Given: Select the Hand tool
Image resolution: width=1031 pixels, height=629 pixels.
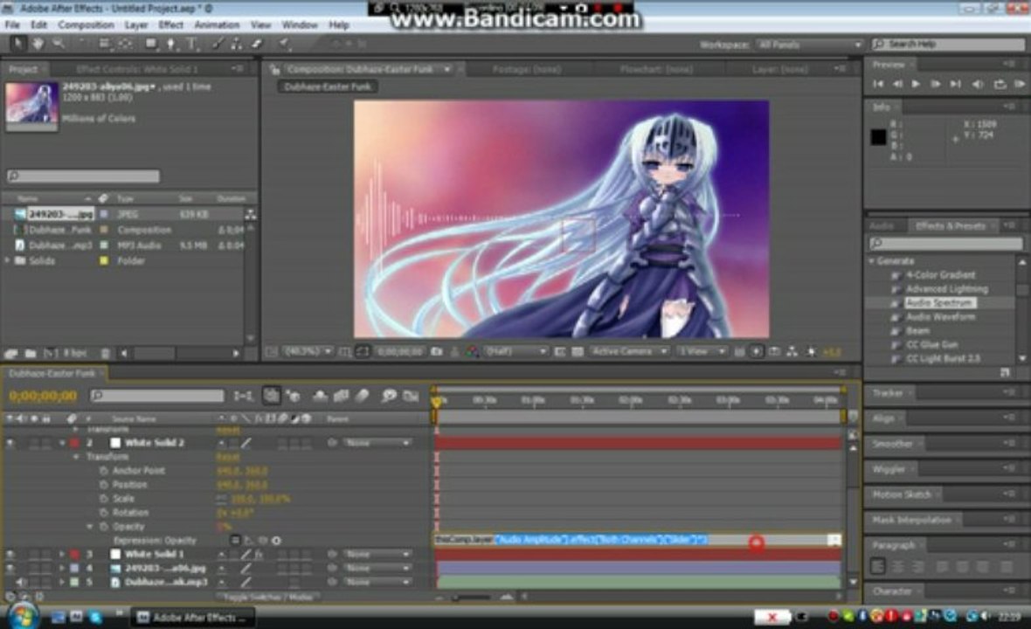Looking at the screenshot, I should click(38, 44).
